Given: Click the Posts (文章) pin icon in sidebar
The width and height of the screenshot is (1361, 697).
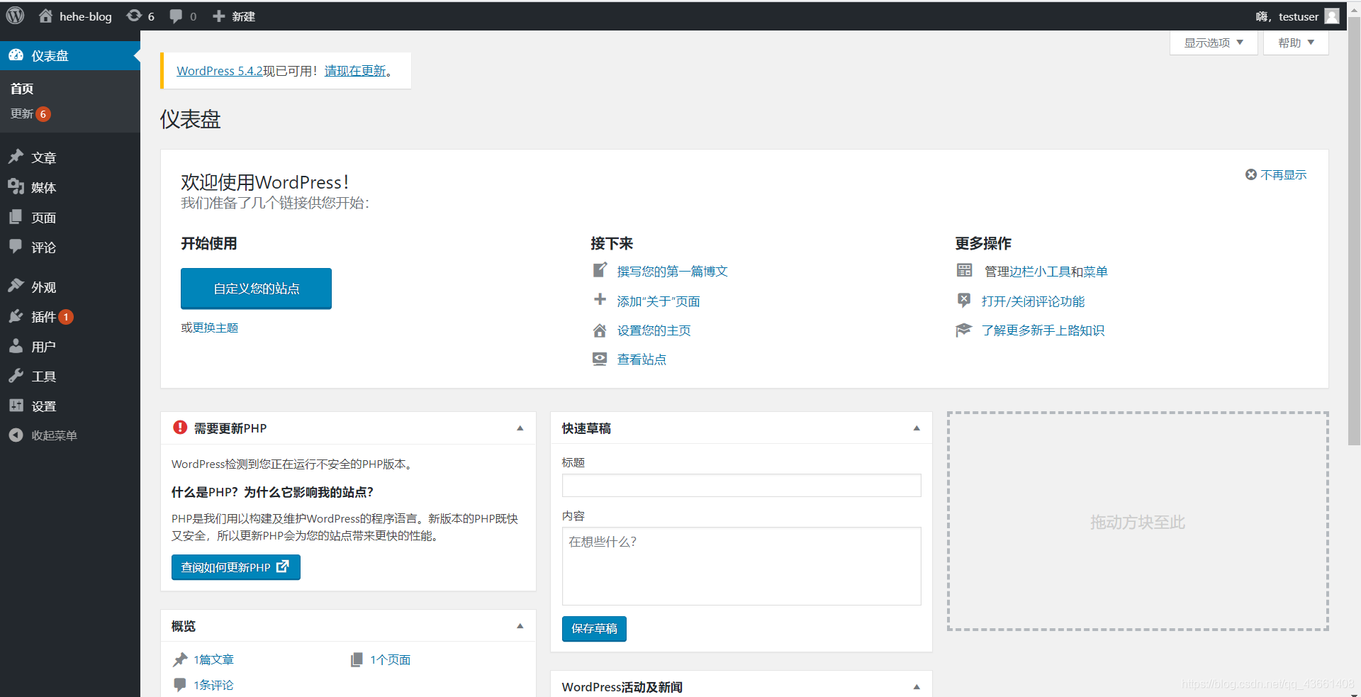Looking at the screenshot, I should (x=16, y=157).
